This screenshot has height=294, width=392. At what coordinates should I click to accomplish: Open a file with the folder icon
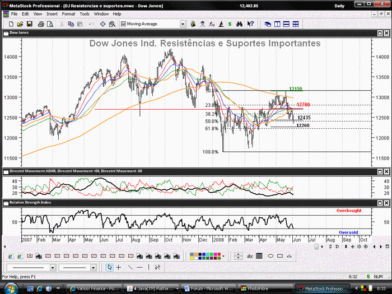pos(20,24)
